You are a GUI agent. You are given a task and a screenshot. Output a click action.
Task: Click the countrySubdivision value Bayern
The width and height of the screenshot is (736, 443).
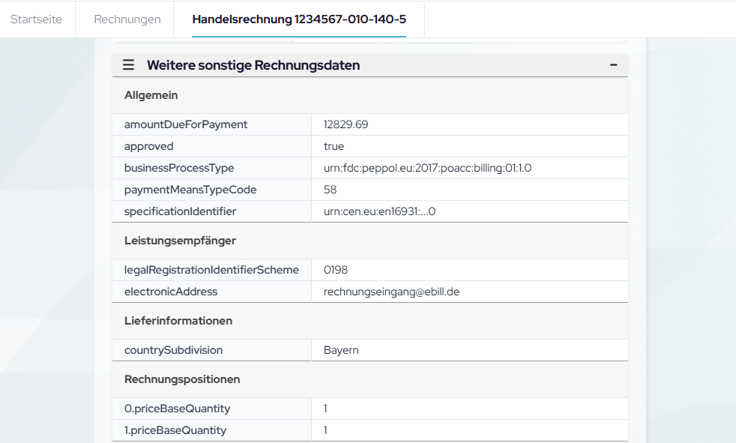341,350
